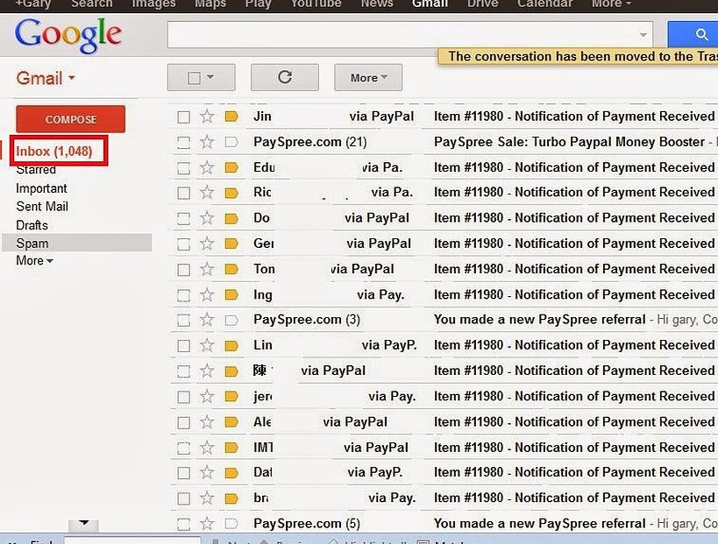
Task: Open More menu in Google top bar
Action: click(611, 4)
